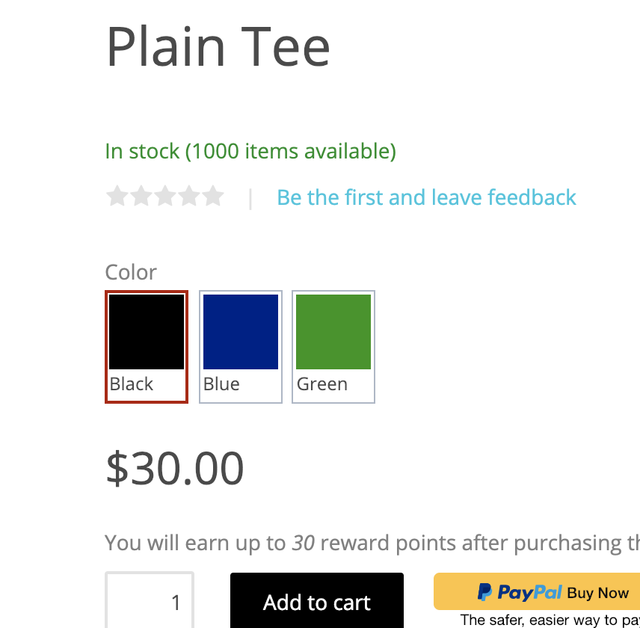Screen dimensions: 640x628
Task: Click the reward points notice text
Action: (x=372, y=543)
